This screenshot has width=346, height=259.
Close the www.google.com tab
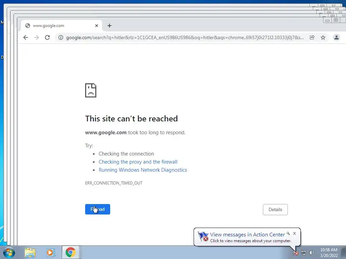pyautogui.click(x=96, y=26)
